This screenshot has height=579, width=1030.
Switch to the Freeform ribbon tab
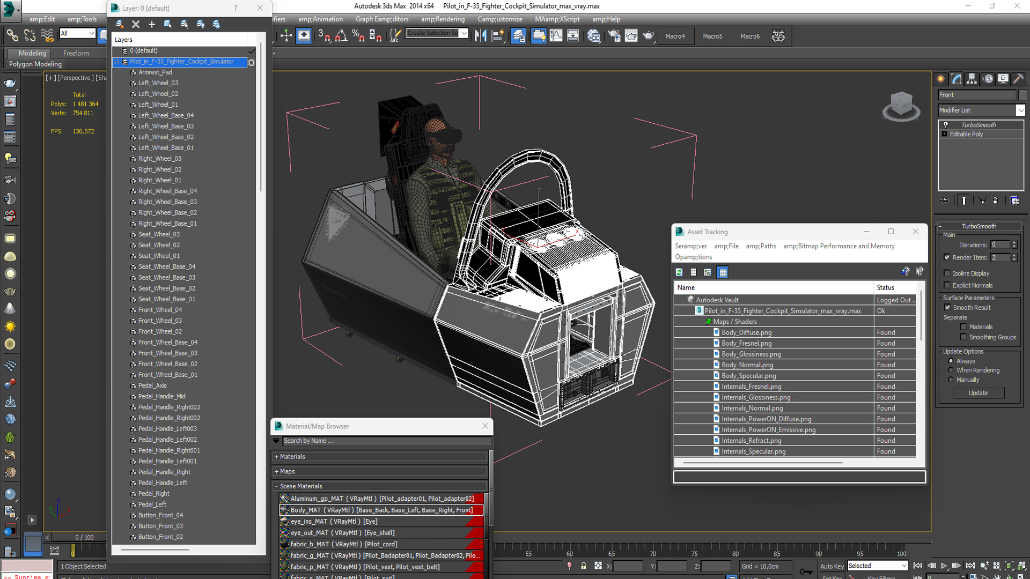point(76,53)
